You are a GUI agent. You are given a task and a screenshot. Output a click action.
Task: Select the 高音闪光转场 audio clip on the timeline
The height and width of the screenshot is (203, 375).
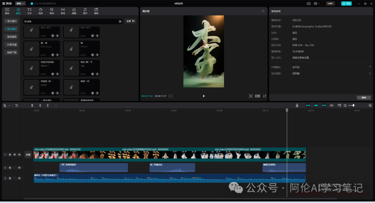point(284,168)
